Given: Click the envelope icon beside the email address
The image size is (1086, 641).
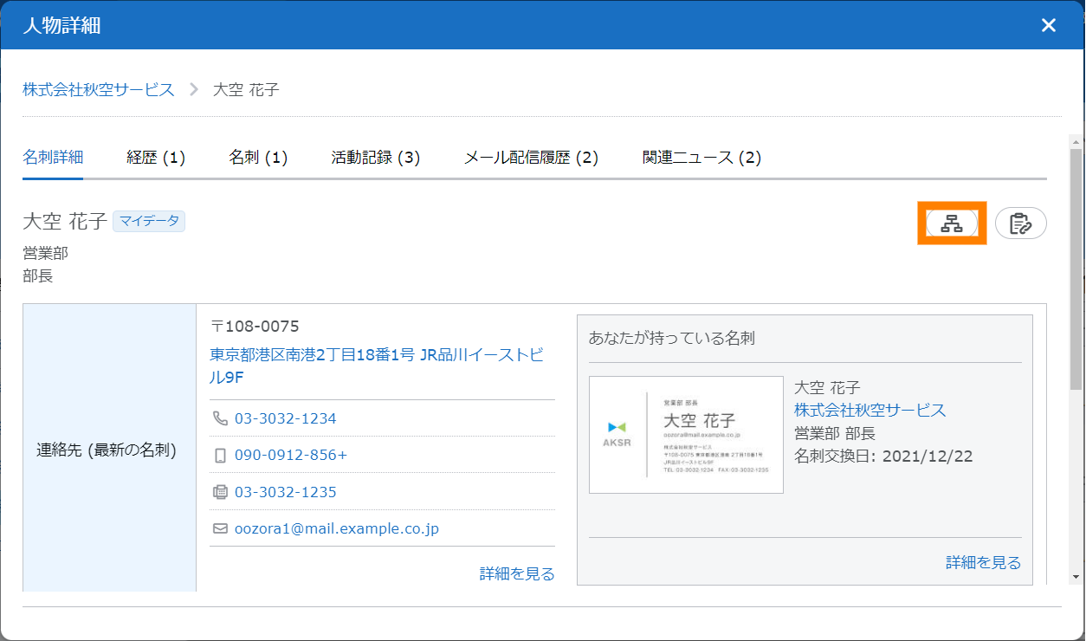Looking at the screenshot, I should (220, 528).
